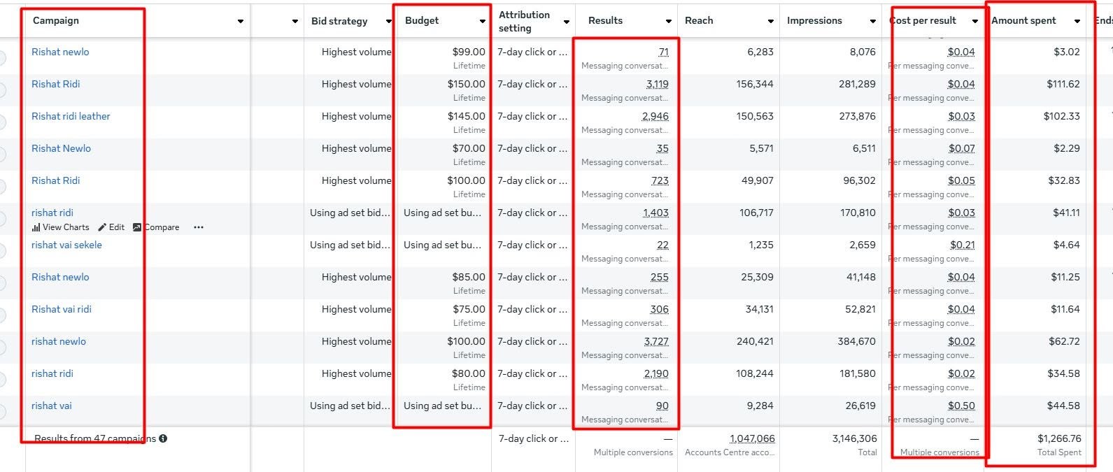The height and width of the screenshot is (472, 1113).
Task: Click the 2,946 results value
Action: click(x=655, y=116)
